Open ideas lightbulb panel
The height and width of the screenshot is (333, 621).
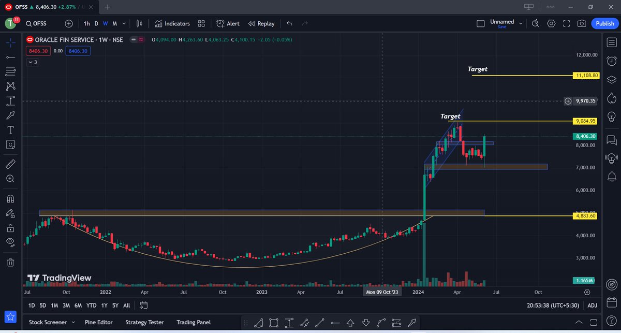coord(611,117)
